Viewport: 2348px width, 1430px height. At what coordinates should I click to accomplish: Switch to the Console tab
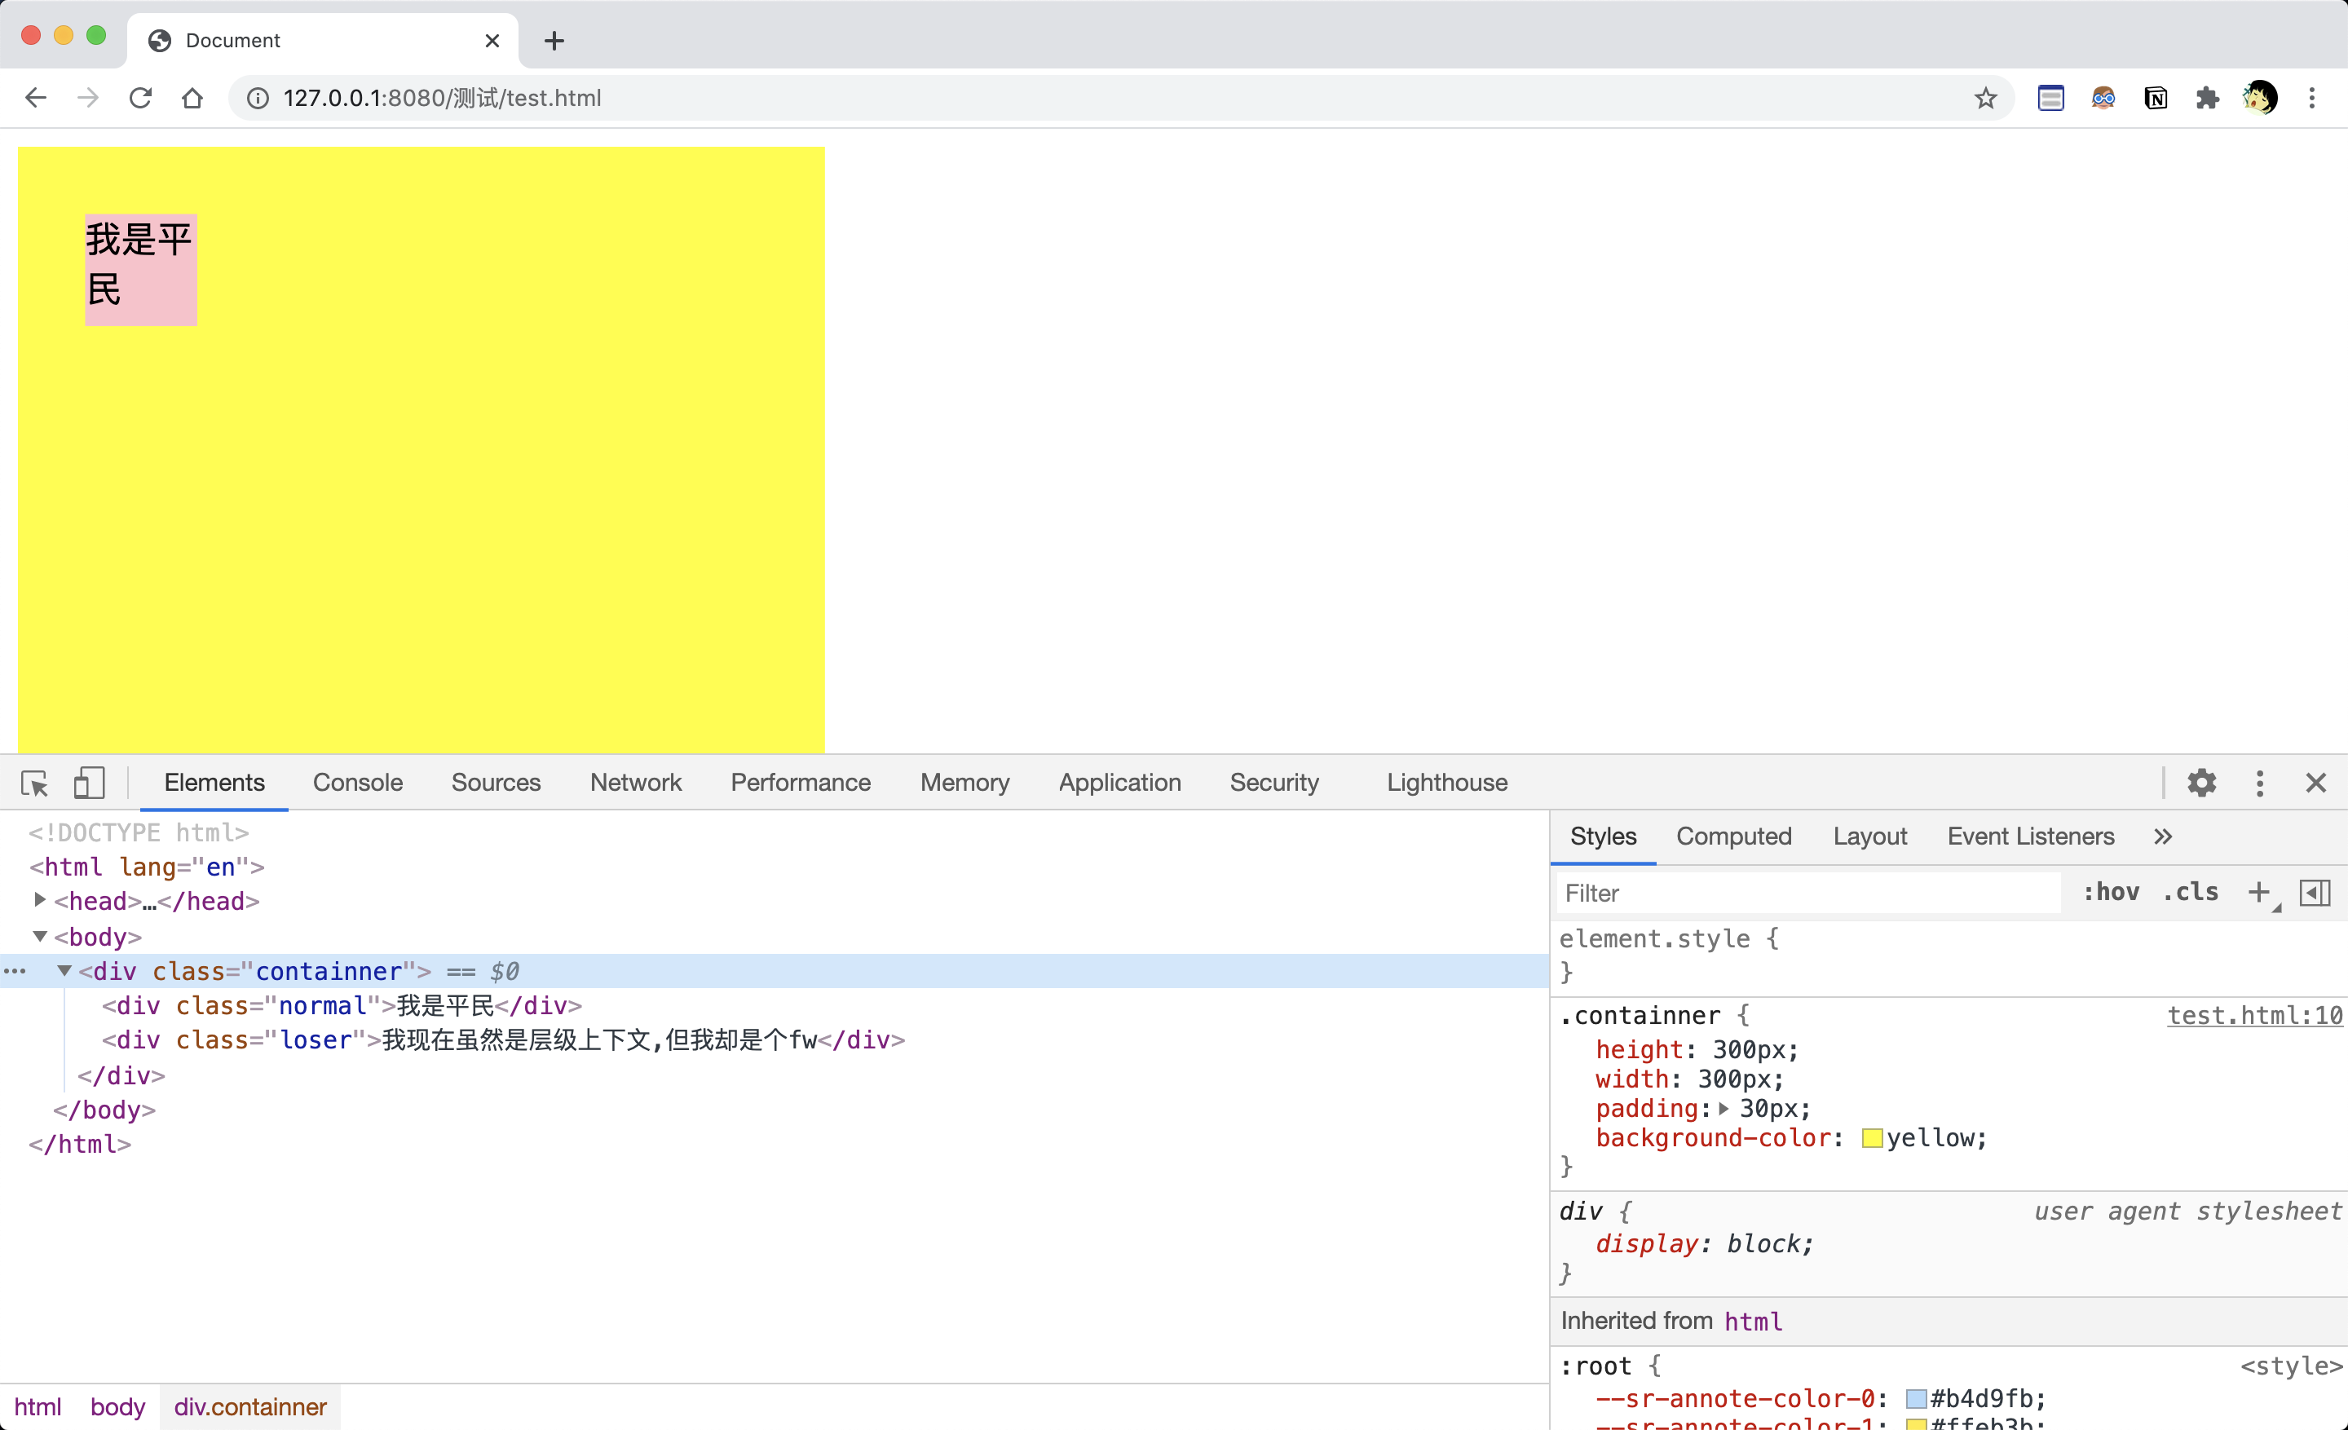357,783
